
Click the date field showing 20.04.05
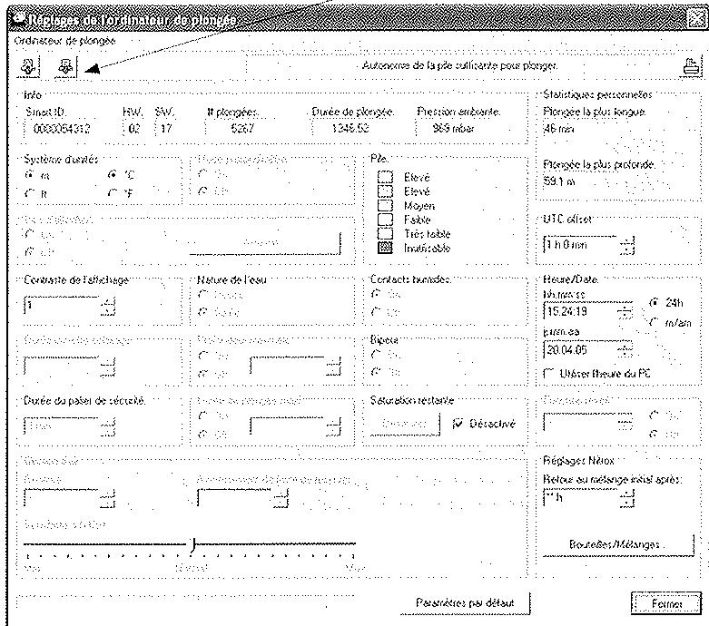[x=580, y=349]
